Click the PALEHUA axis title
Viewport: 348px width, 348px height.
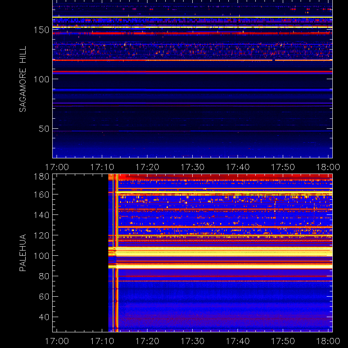[x=23, y=253]
